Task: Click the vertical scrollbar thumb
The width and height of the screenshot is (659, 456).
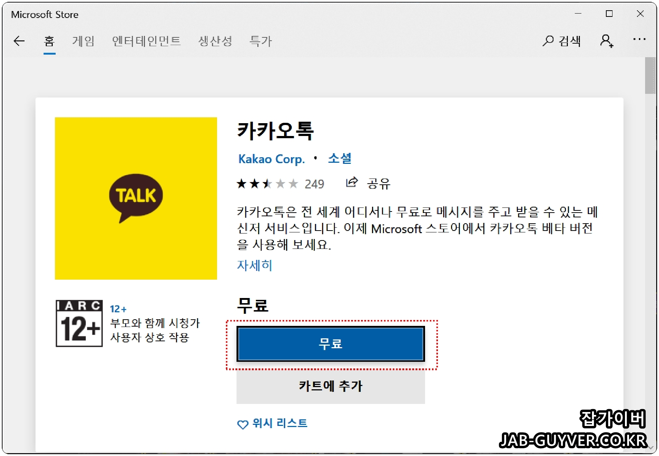Action: click(x=650, y=76)
